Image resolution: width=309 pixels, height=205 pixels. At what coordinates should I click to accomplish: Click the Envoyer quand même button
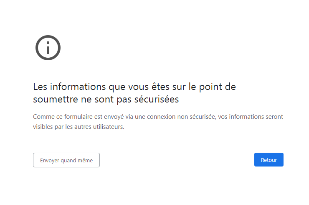click(66, 160)
